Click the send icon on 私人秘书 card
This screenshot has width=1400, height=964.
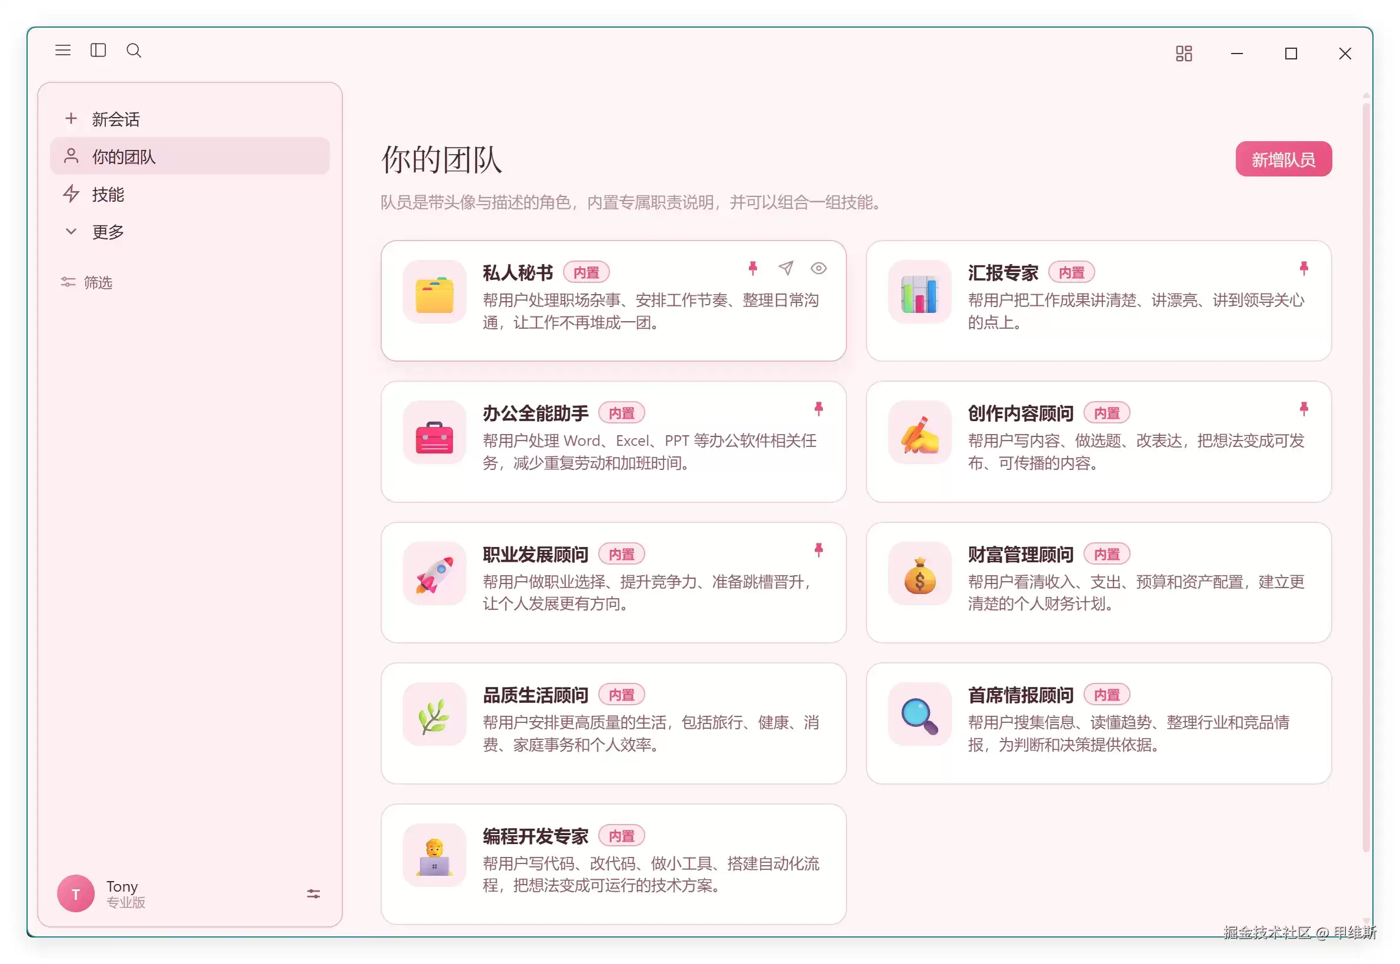tap(785, 268)
